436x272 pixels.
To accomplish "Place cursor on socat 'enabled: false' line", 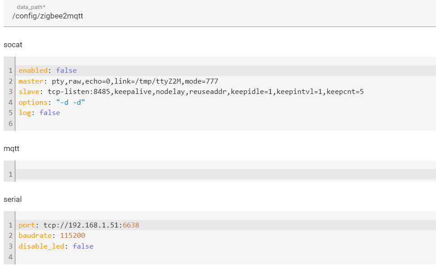I will pos(47,71).
